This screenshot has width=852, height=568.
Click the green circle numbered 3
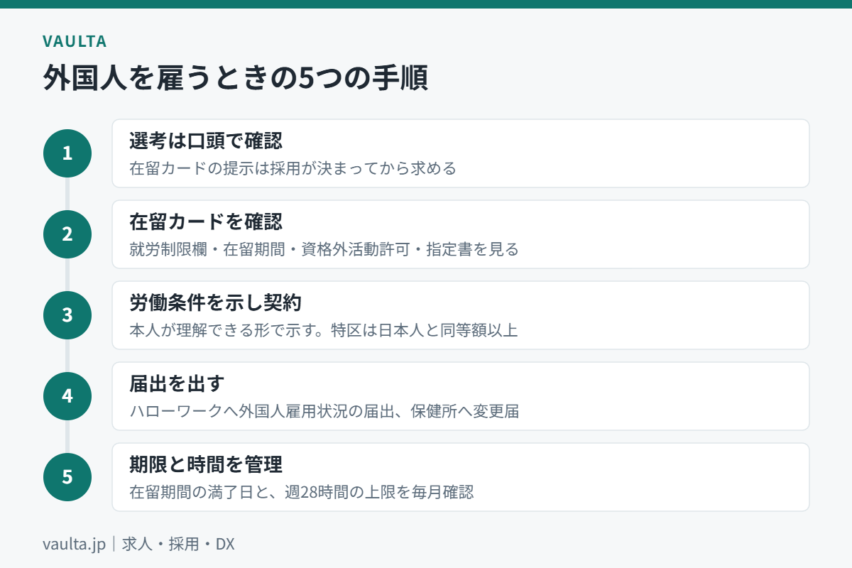pyautogui.click(x=67, y=315)
